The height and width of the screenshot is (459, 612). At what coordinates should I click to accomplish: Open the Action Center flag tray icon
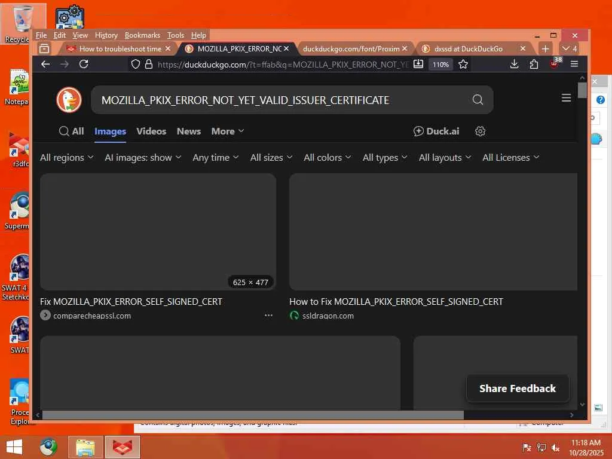click(x=527, y=448)
